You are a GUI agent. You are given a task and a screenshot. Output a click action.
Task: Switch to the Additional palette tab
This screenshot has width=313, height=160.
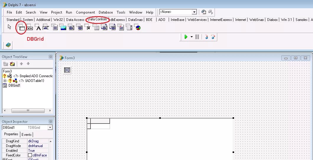tap(43, 19)
